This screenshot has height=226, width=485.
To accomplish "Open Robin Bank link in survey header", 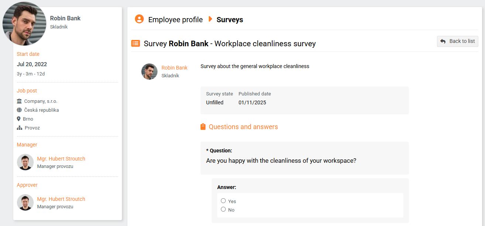I will tap(174, 68).
